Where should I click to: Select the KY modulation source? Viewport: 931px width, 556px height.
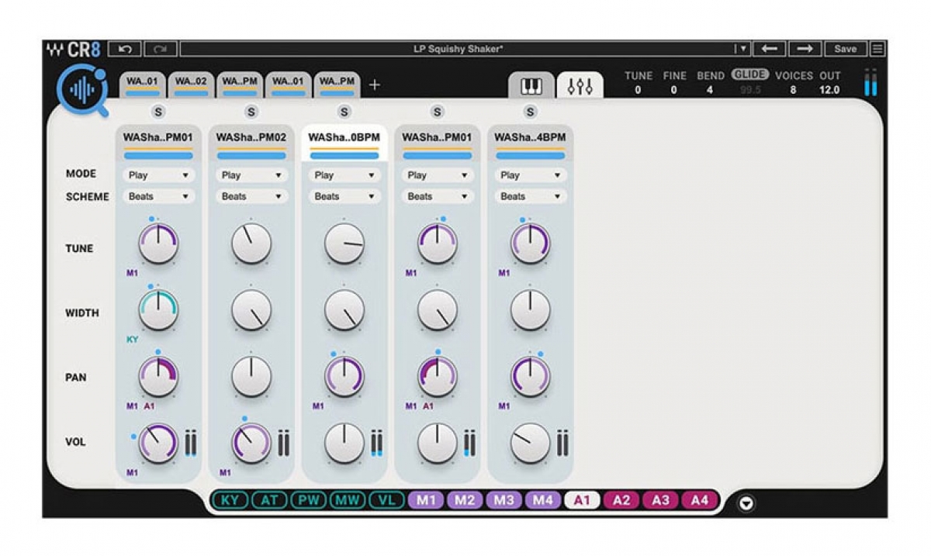(230, 500)
